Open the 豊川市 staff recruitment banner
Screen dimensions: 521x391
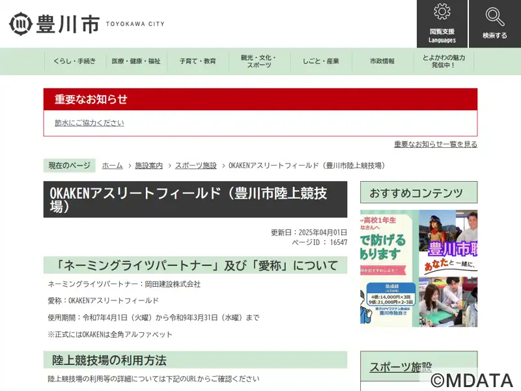[x=448, y=268]
